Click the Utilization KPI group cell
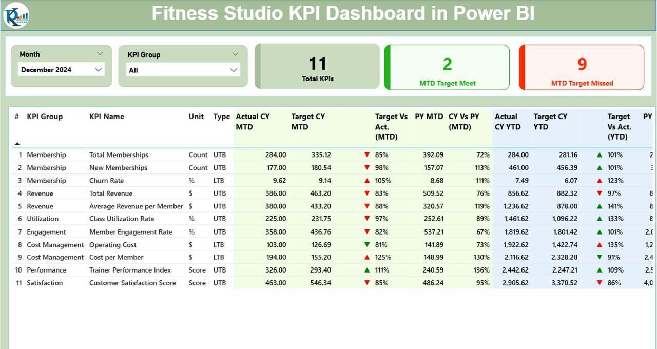The image size is (657, 349). [43, 219]
